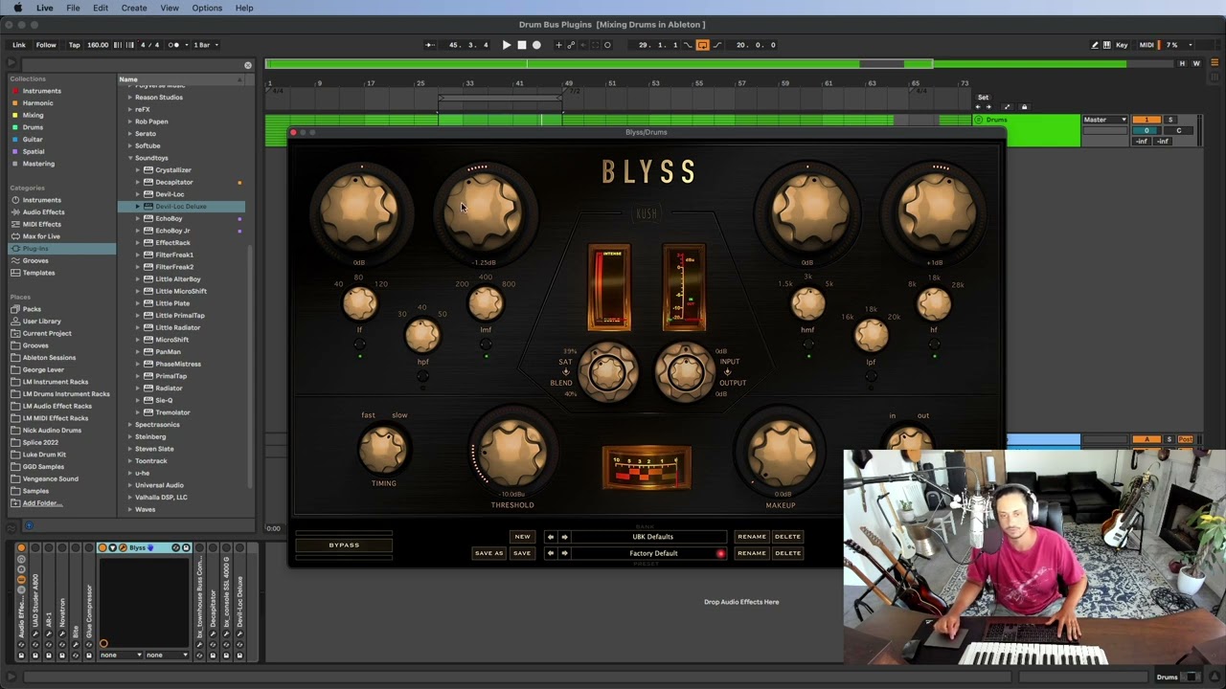Viewport: 1226px width, 689px height.
Task: Click the Blyss MAKEUP knob
Action: coord(782,451)
